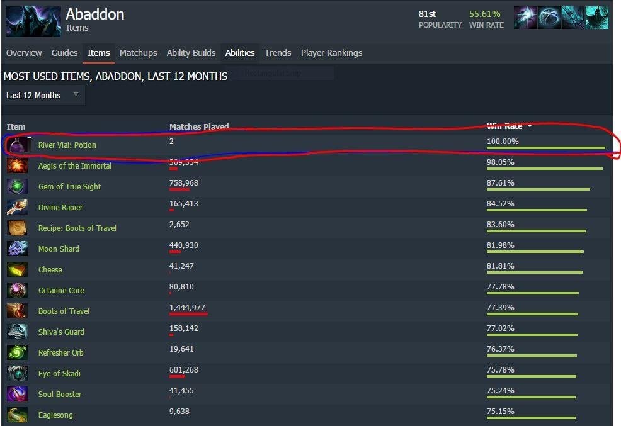Switch to the Abilities tab
The image size is (621, 426).
click(240, 53)
